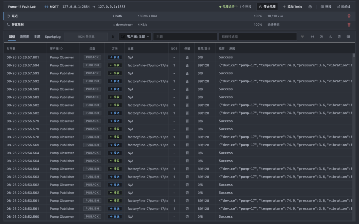The height and width of the screenshot is (224, 359).
Task: Click the 发送 badge in the Pump Publisher 20:26:56.582 row
Action: coord(115,113)
